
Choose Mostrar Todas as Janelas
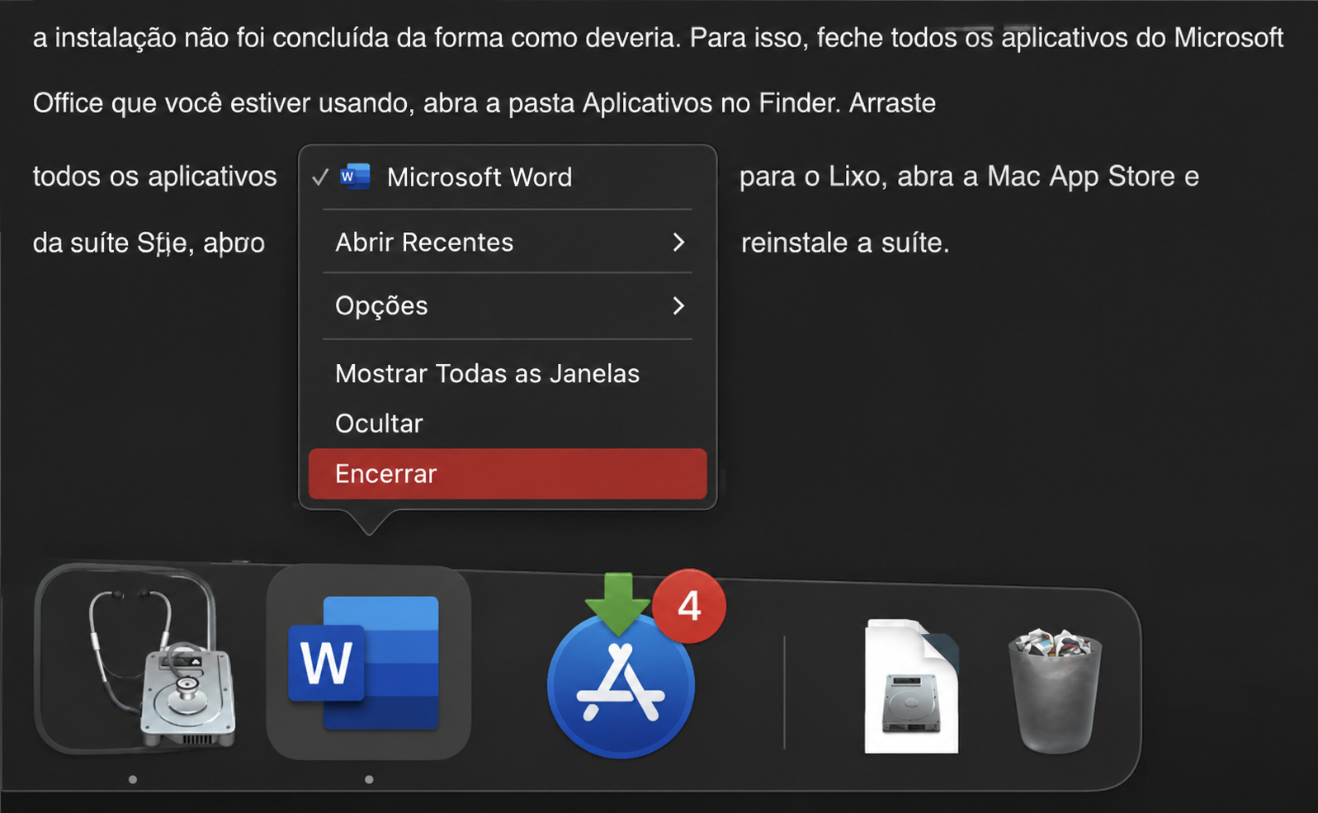pos(507,374)
